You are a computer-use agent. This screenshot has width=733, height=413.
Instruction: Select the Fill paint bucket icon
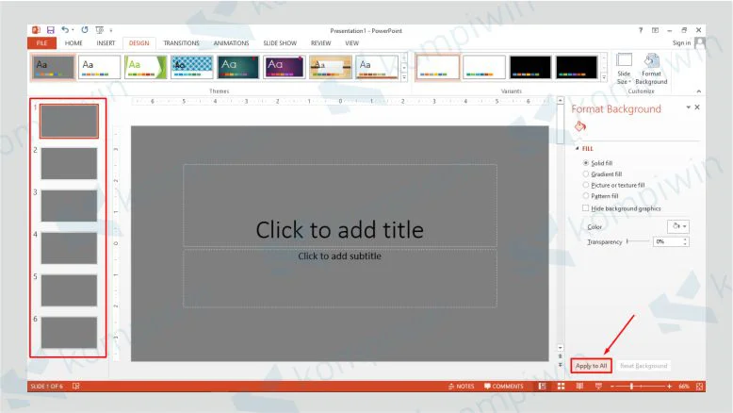[x=580, y=127]
